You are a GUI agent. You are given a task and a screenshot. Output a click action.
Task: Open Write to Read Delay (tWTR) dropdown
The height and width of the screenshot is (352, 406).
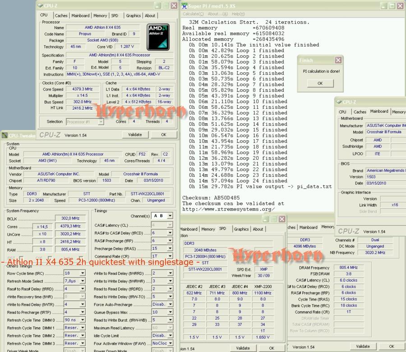(83, 304)
